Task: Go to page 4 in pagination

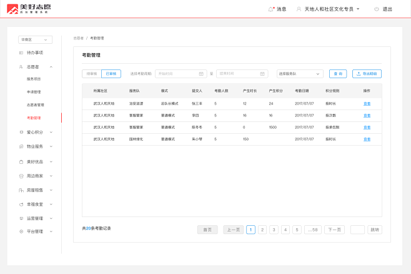Action: [285, 230]
